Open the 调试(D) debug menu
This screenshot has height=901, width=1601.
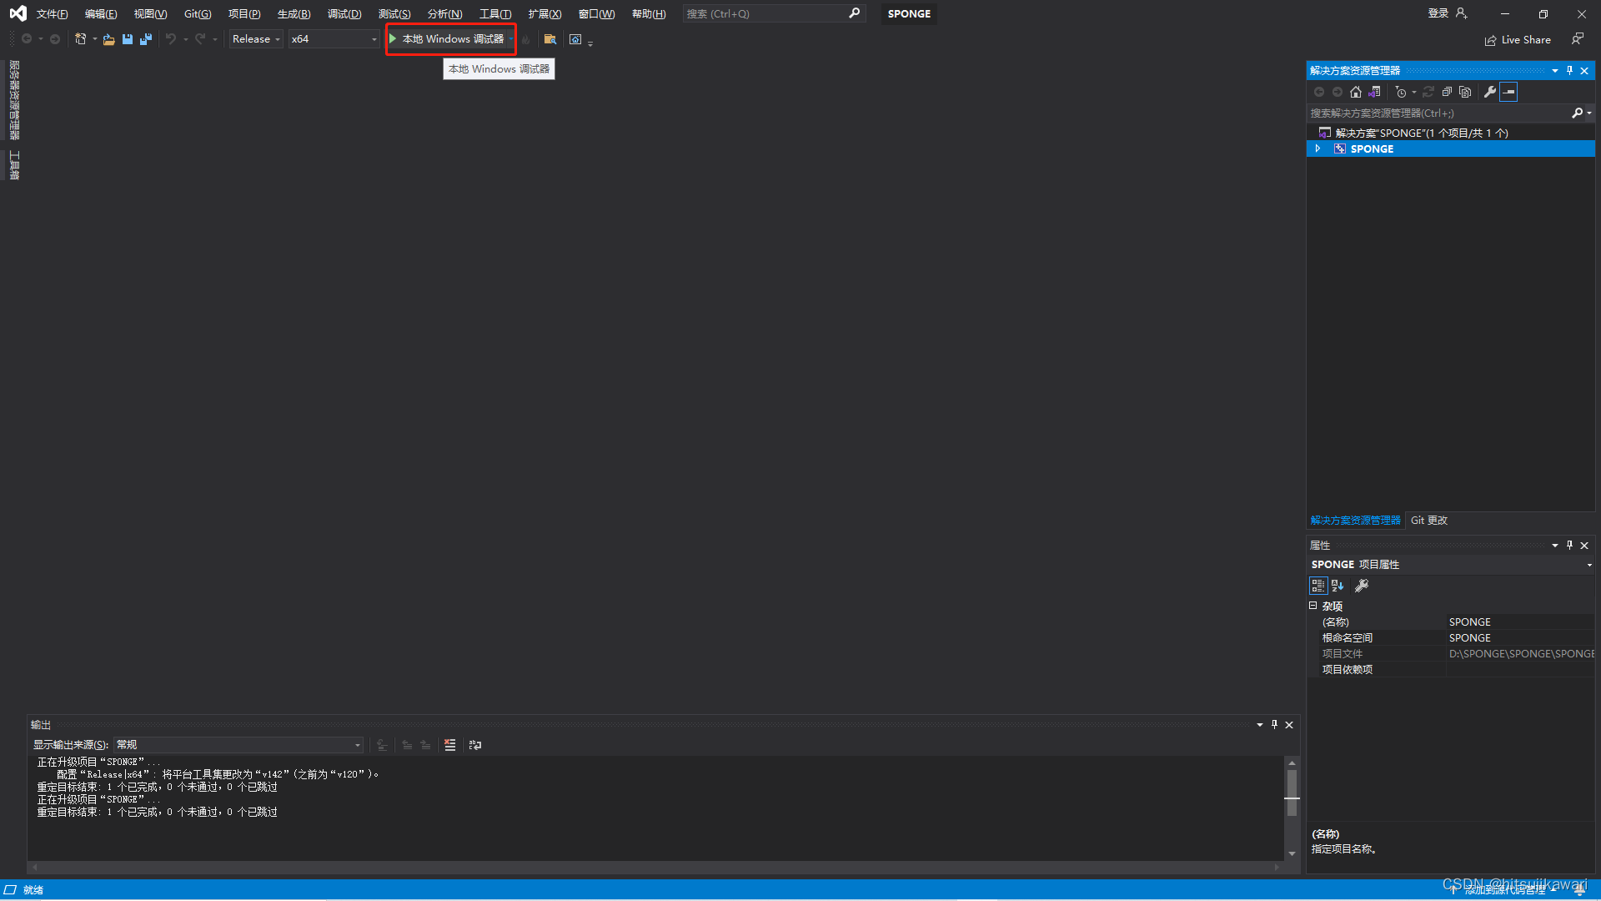click(344, 14)
